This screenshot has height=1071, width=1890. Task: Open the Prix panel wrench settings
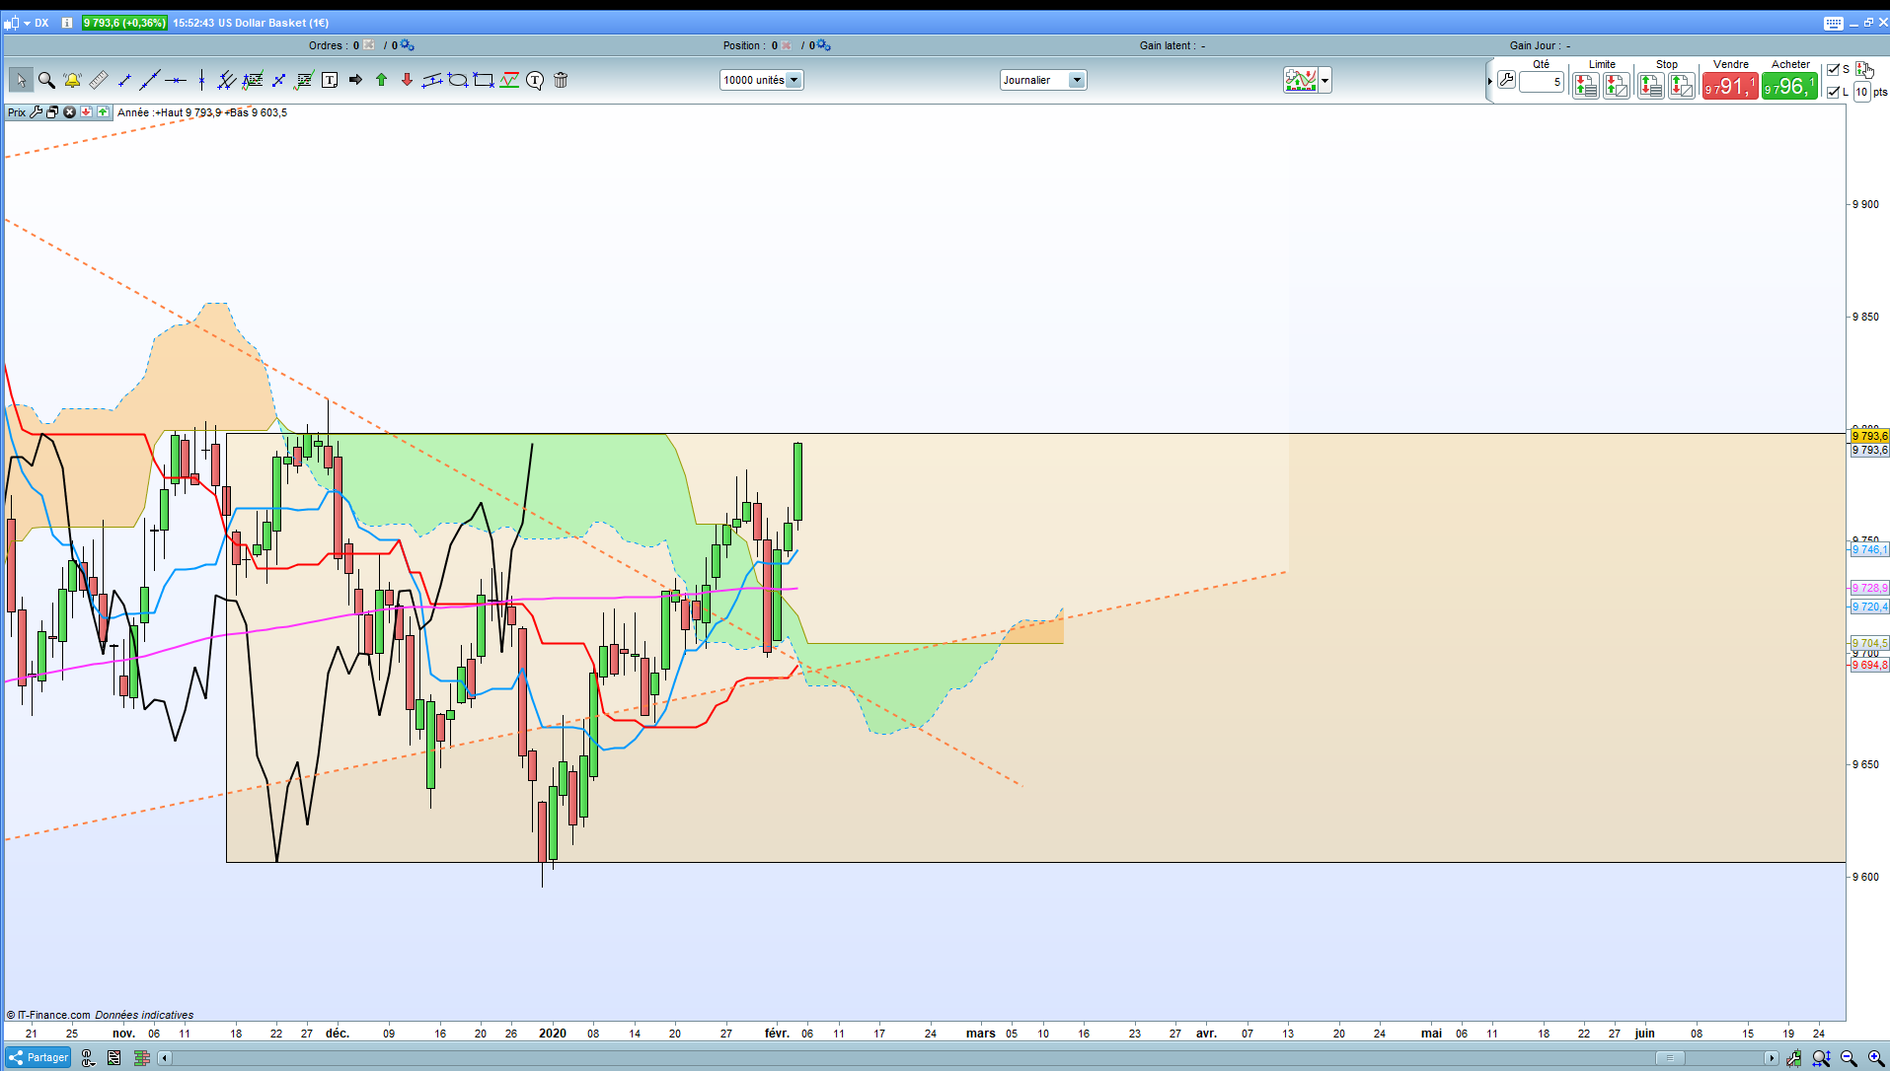point(37,112)
